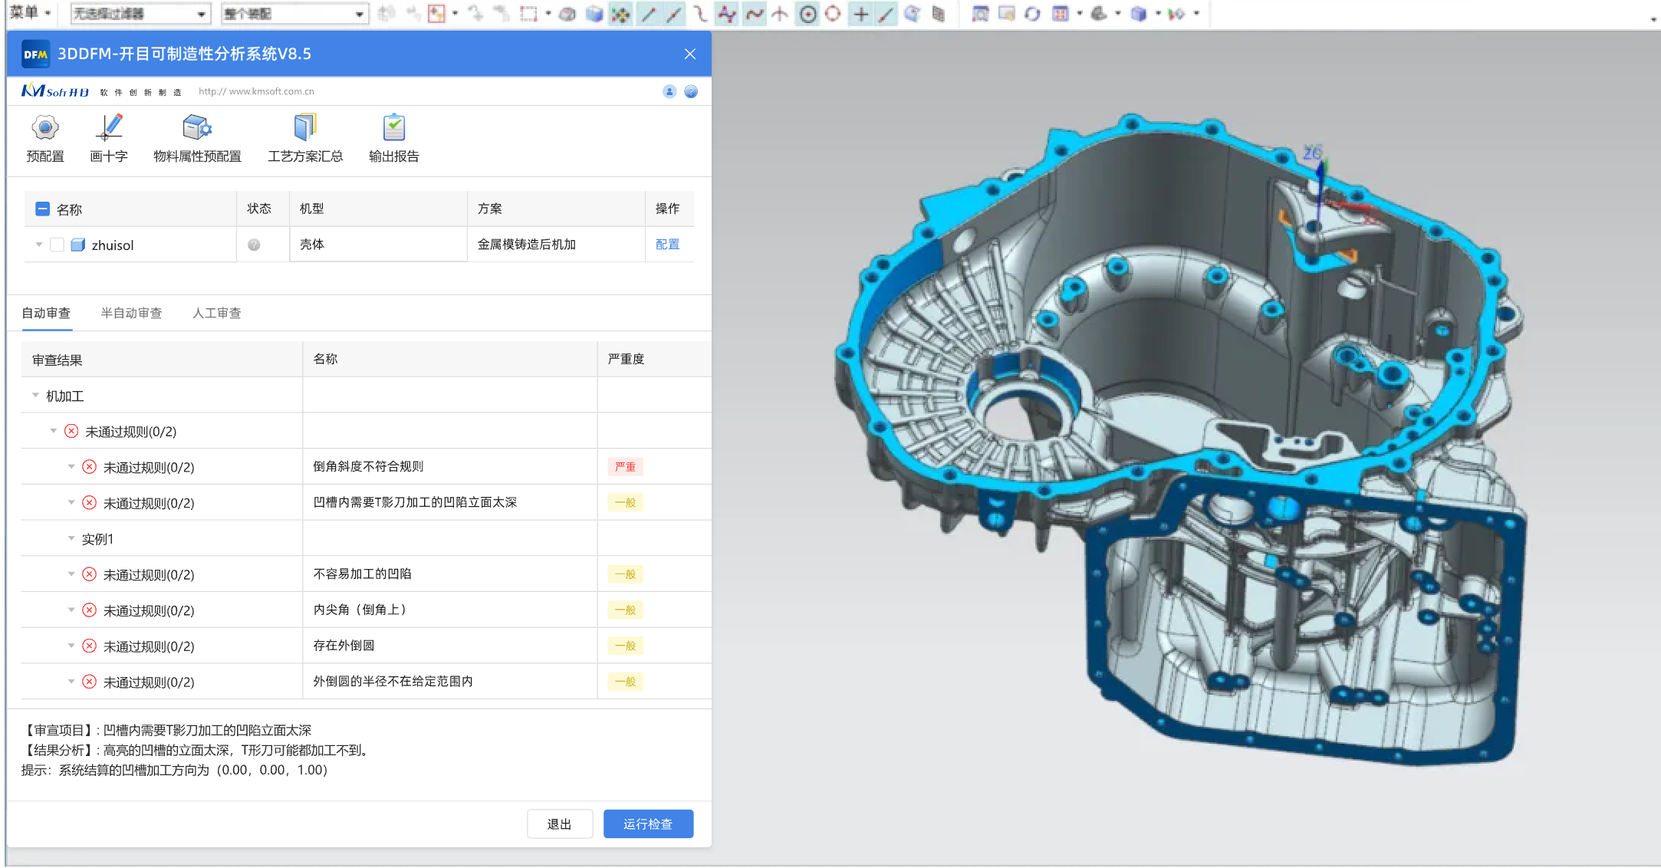Toggle the 名称 header select-all checkbox

coord(43,209)
